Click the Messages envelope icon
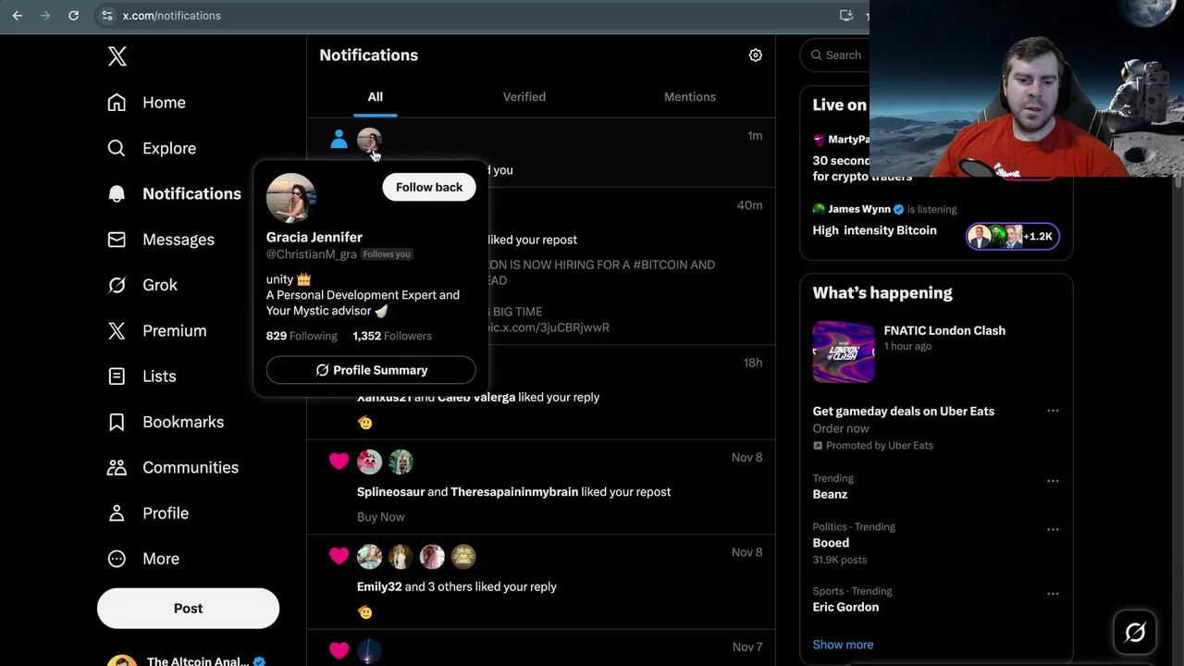Viewport: 1184px width, 666px height. tap(117, 240)
